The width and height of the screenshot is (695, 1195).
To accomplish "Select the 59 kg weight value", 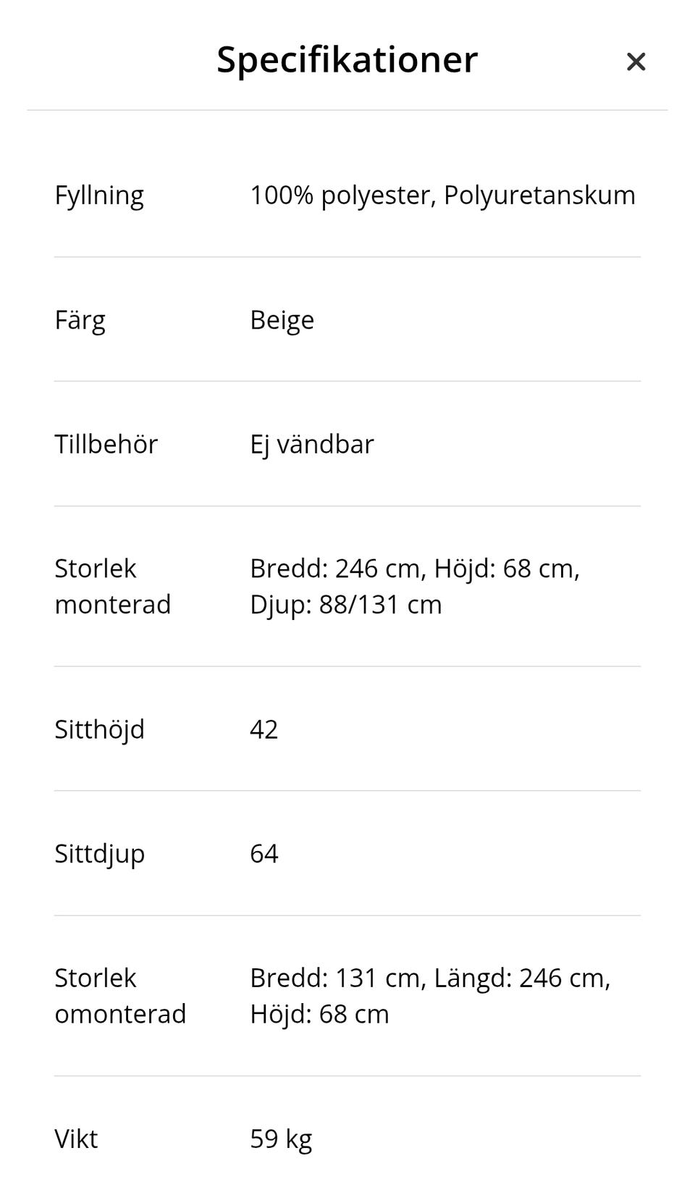I will pos(281,1139).
